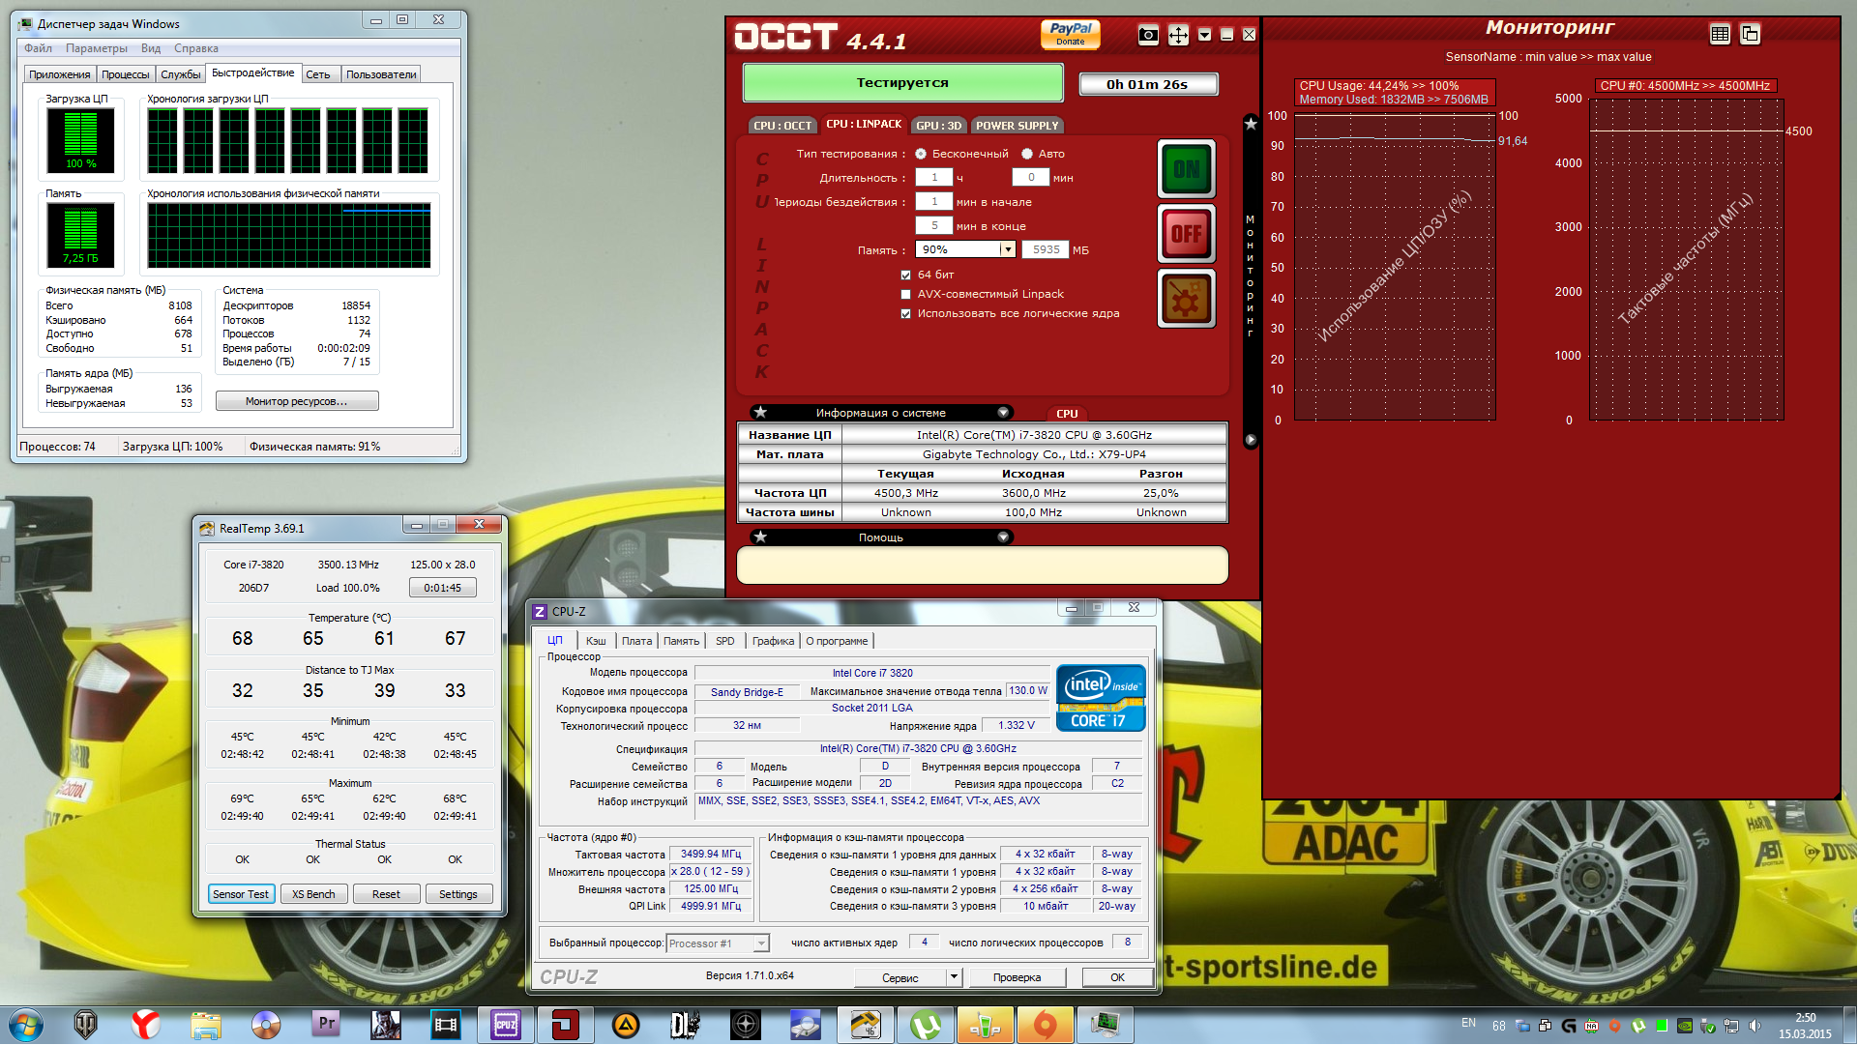Screen dimensions: 1858x1045
Task: Click the XS Bench button in RealTemp
Action: coord(313,894)
